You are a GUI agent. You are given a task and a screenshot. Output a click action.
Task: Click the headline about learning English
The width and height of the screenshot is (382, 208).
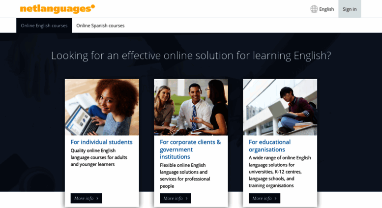pyautogui.click(x=191, y=56)
